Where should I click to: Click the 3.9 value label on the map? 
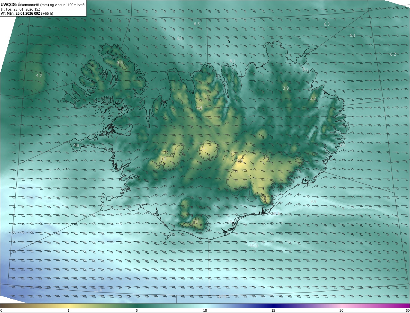click(x=286, y=88)
